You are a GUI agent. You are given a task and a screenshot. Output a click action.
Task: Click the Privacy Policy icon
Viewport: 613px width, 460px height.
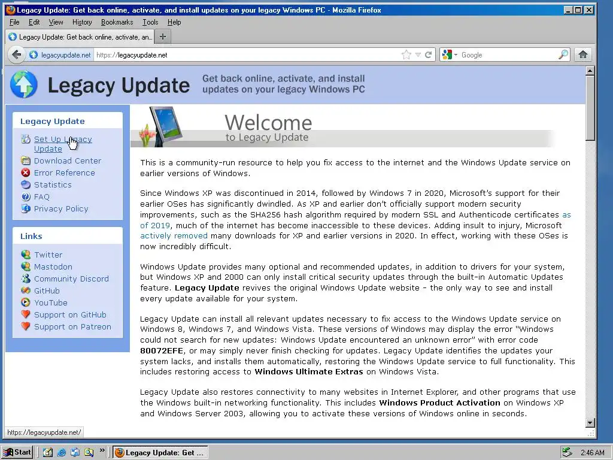pyautogui.click(x=26, y=209)
